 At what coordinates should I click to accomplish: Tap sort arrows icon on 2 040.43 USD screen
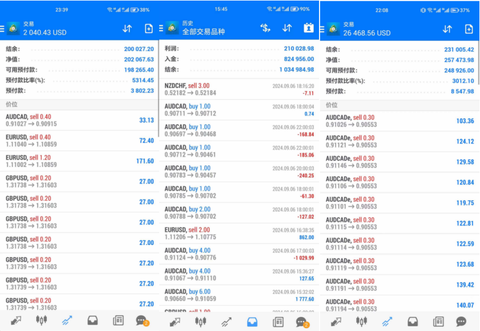pyautogui.click(x=127, y=29)
